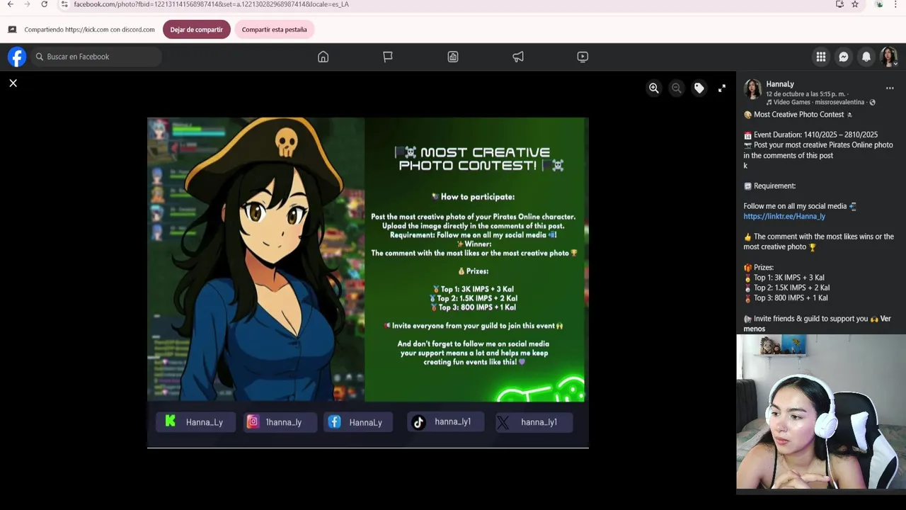
Task: Click the TikTok hanna_ly1 badge in photo
Action: point(445,422)
